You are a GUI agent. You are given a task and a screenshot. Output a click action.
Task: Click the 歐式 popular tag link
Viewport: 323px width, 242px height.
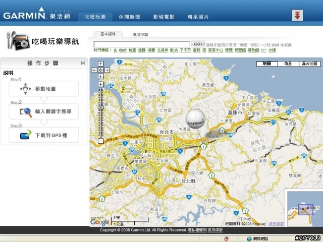click(x=174, y=50)
